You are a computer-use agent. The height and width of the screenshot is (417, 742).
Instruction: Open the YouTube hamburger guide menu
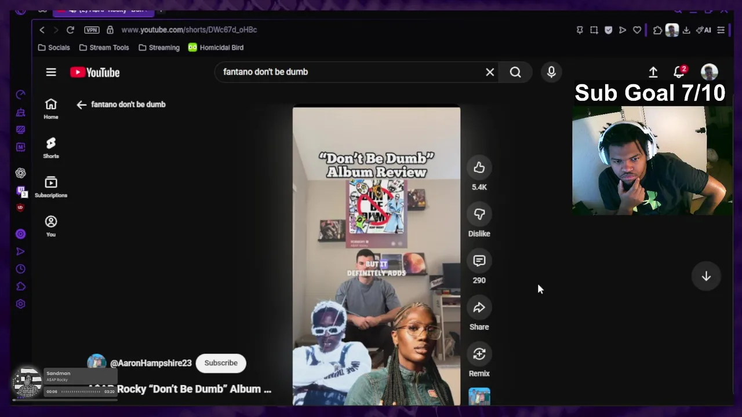click(51, 72)
